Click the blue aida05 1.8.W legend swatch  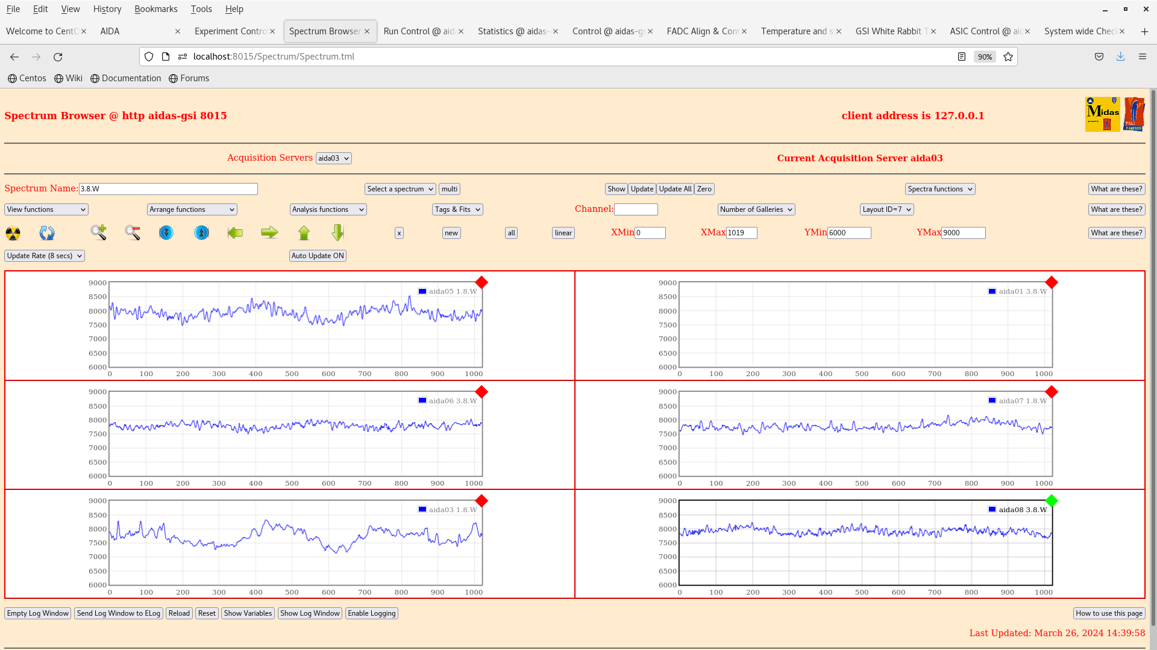[422, 291]
